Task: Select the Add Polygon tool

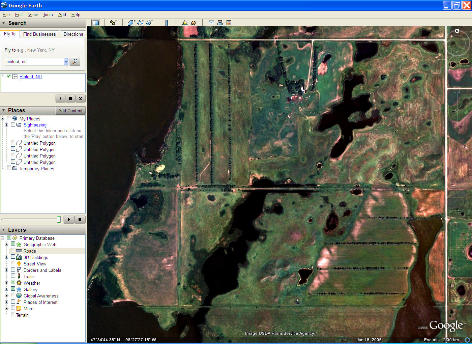Action: (x=131, y=23)
